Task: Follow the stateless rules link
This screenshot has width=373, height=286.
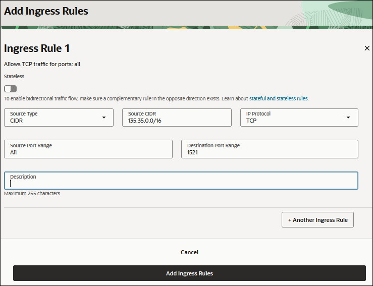Action: [x=292, y=99]
